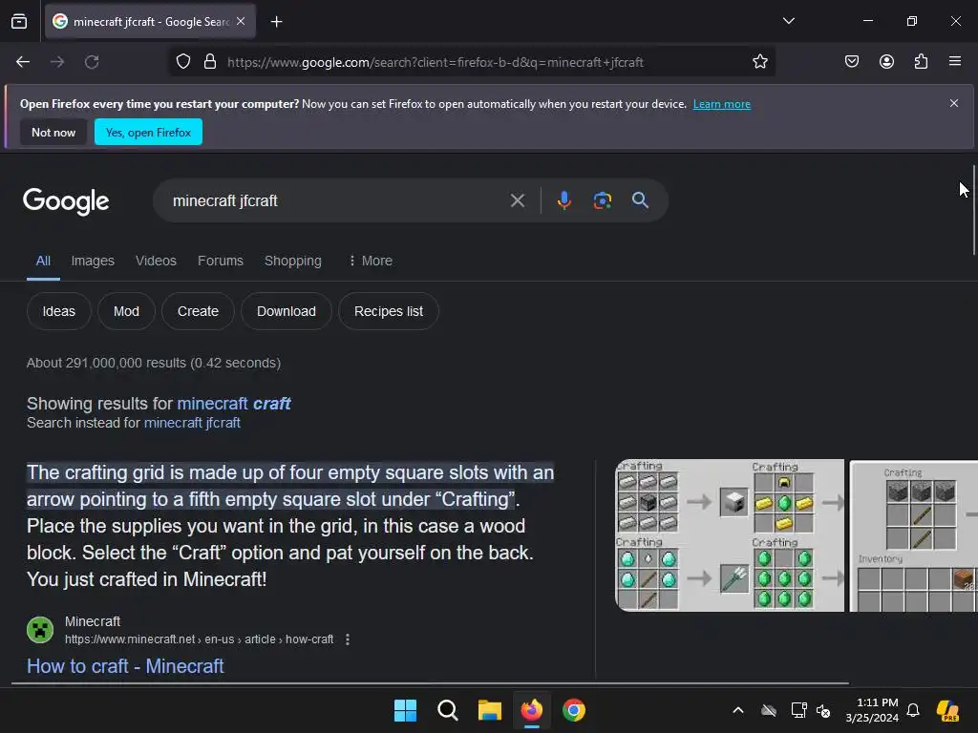The image size is (978, 733).
Task: Switch to the Videos tab
Action: (156, 261)
